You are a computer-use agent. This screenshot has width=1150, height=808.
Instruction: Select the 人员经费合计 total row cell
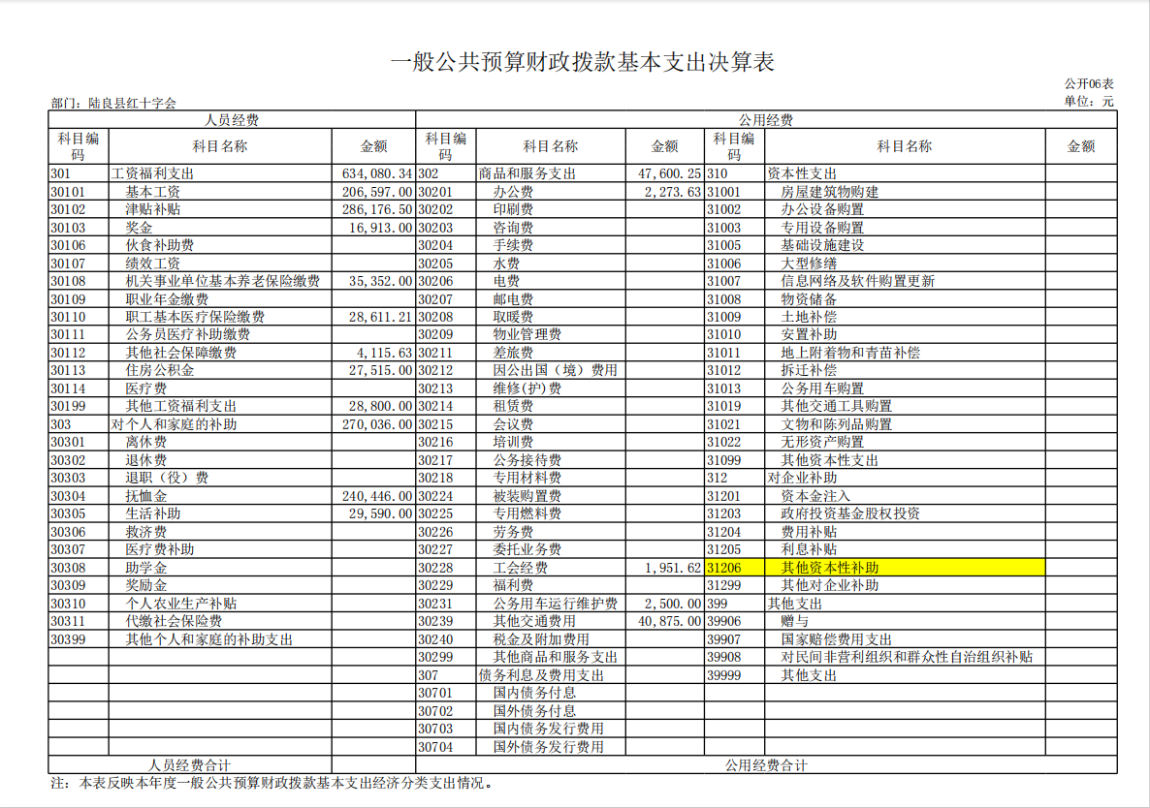189,765
